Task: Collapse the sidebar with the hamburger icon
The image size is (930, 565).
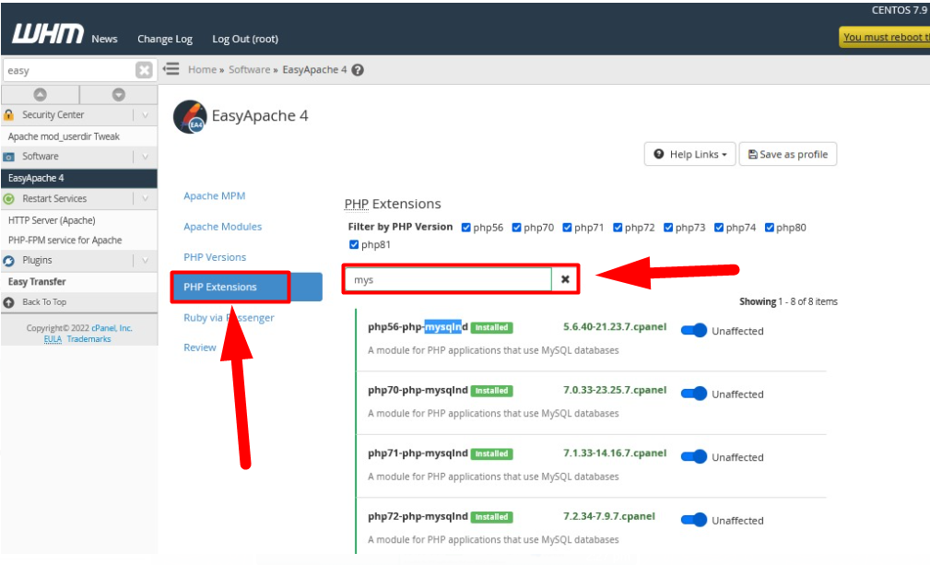Action: (x=171, y=69)
